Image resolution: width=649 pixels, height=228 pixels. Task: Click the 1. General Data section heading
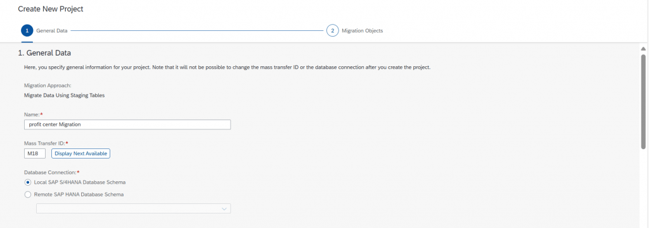[x=44, y=53]
